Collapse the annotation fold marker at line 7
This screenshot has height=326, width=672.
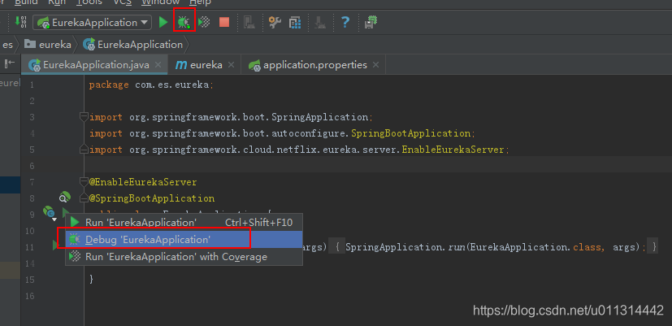coord(84,182)
